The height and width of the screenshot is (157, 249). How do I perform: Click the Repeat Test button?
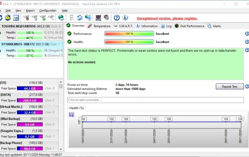pyautogui.click(x=229, y=86)
